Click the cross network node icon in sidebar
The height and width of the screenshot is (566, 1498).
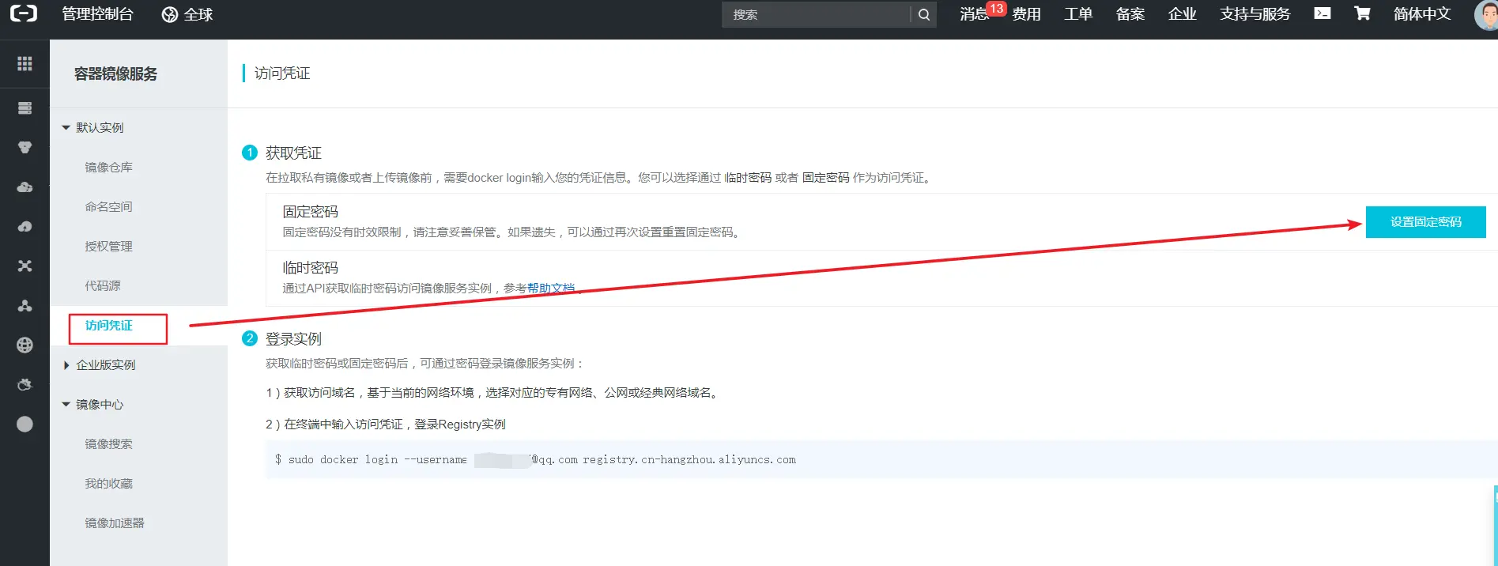point(25,266)
